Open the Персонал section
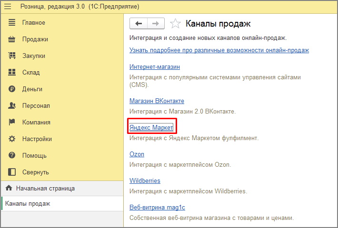The width and height of the screenshot is (338, 228). click(x=36, y=105)
